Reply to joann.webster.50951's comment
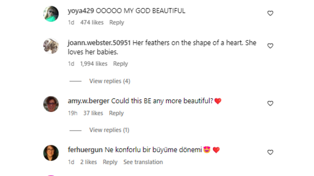This screenshot has height=176, width=314. [121, 64]
